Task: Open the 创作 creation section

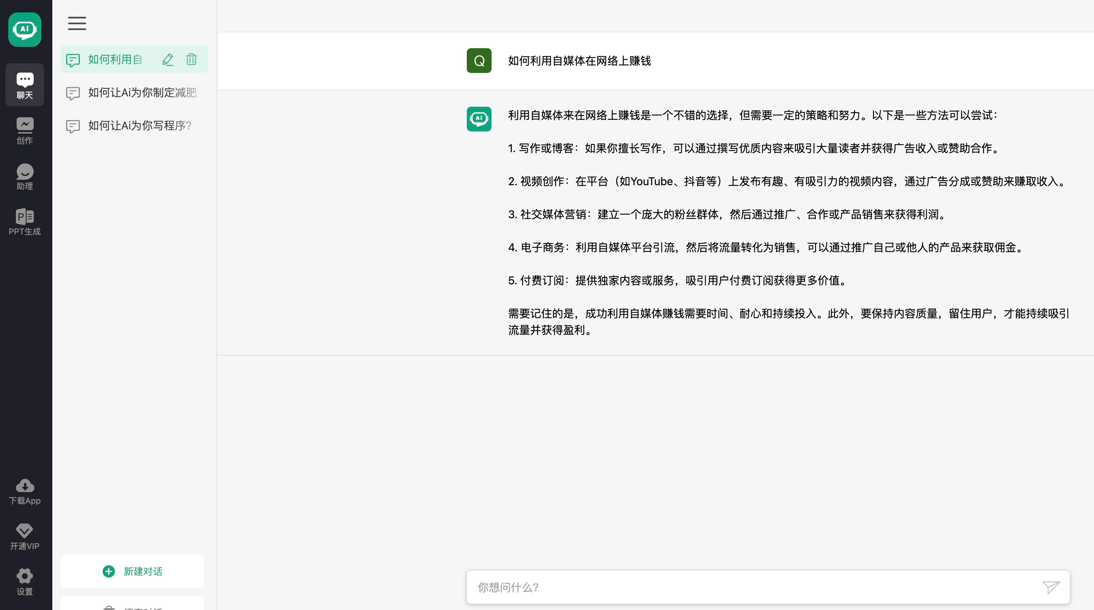Action: pyautogui.click(x=25, y=131)
